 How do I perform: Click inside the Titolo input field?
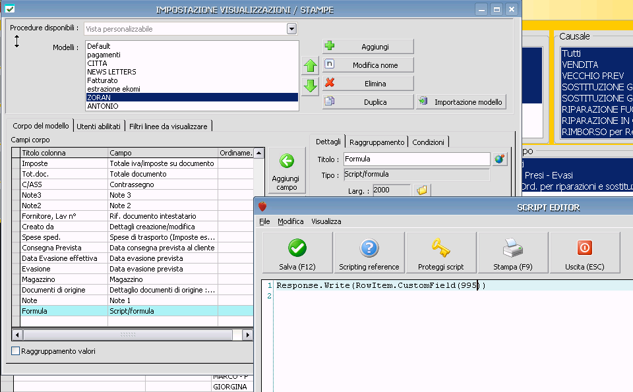[x=417, y=159]
